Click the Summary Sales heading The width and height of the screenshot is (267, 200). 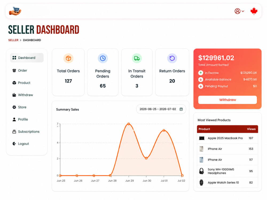coord(68,110)
